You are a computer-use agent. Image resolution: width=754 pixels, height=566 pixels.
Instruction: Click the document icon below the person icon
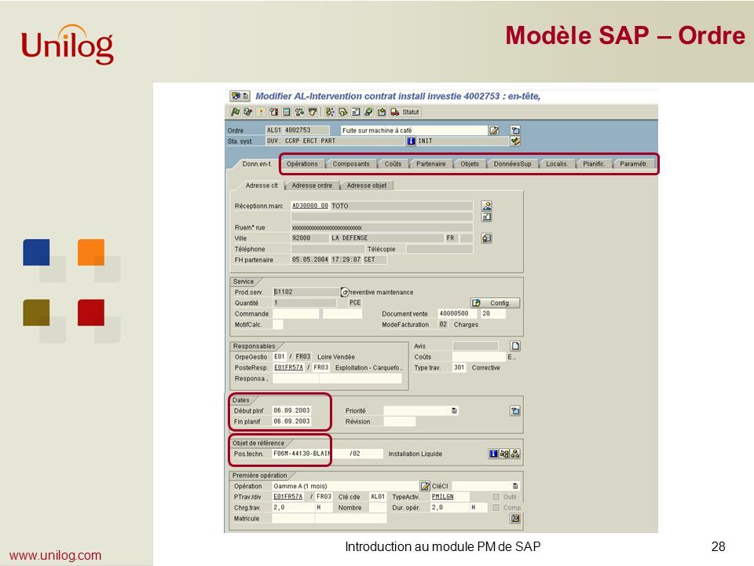[487, 217]
